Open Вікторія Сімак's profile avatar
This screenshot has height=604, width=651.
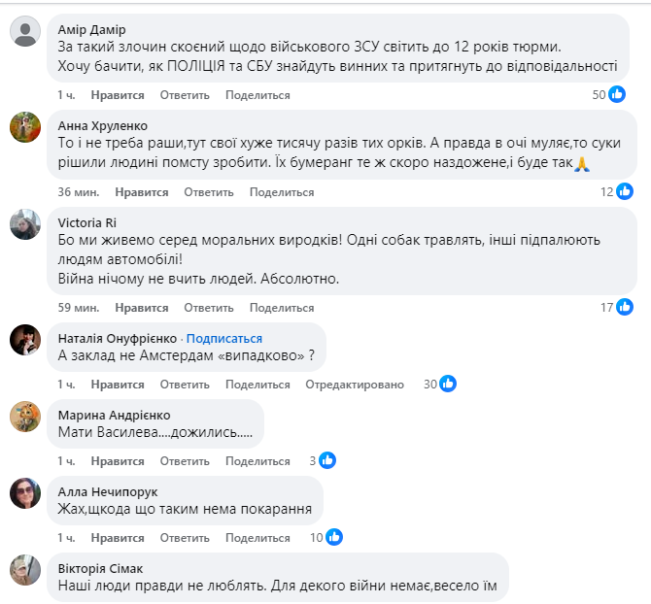click(24, 570)
